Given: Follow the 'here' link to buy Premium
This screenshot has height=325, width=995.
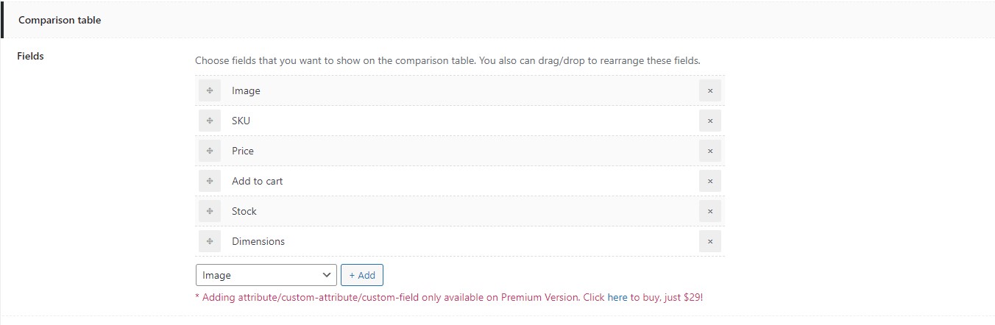Looking at the screenshot, I should 617,298.
